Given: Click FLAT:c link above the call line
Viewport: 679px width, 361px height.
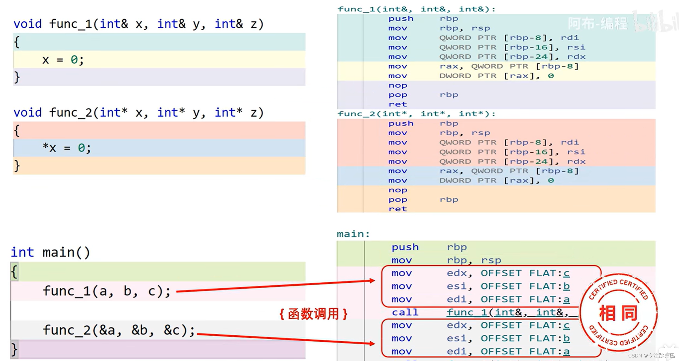Looking at the screenshot, I should pos(566,273).
